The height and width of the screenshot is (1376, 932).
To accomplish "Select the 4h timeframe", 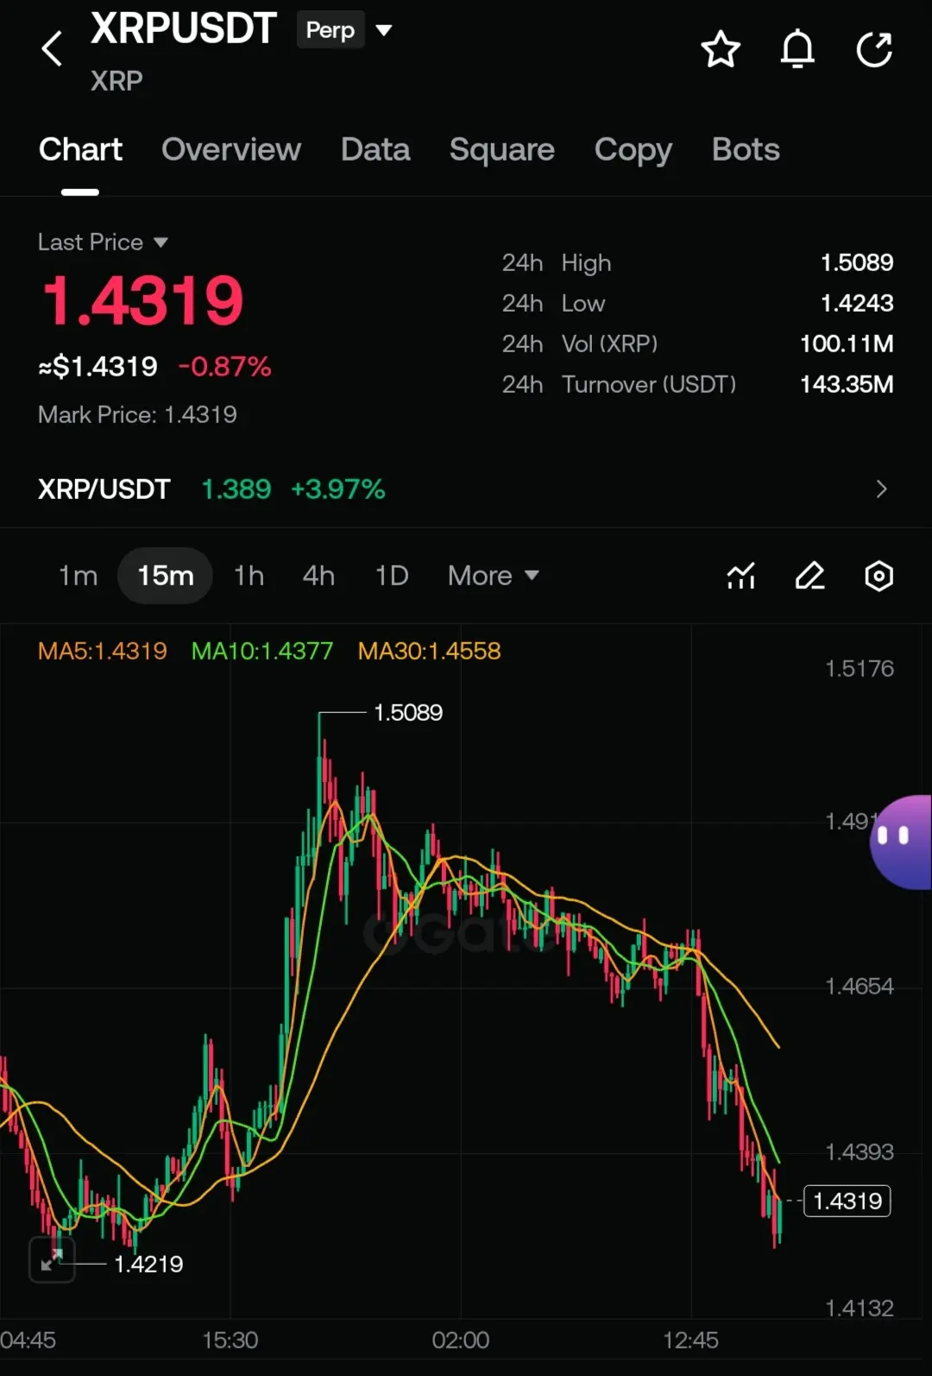I will (x=318, y=576).
